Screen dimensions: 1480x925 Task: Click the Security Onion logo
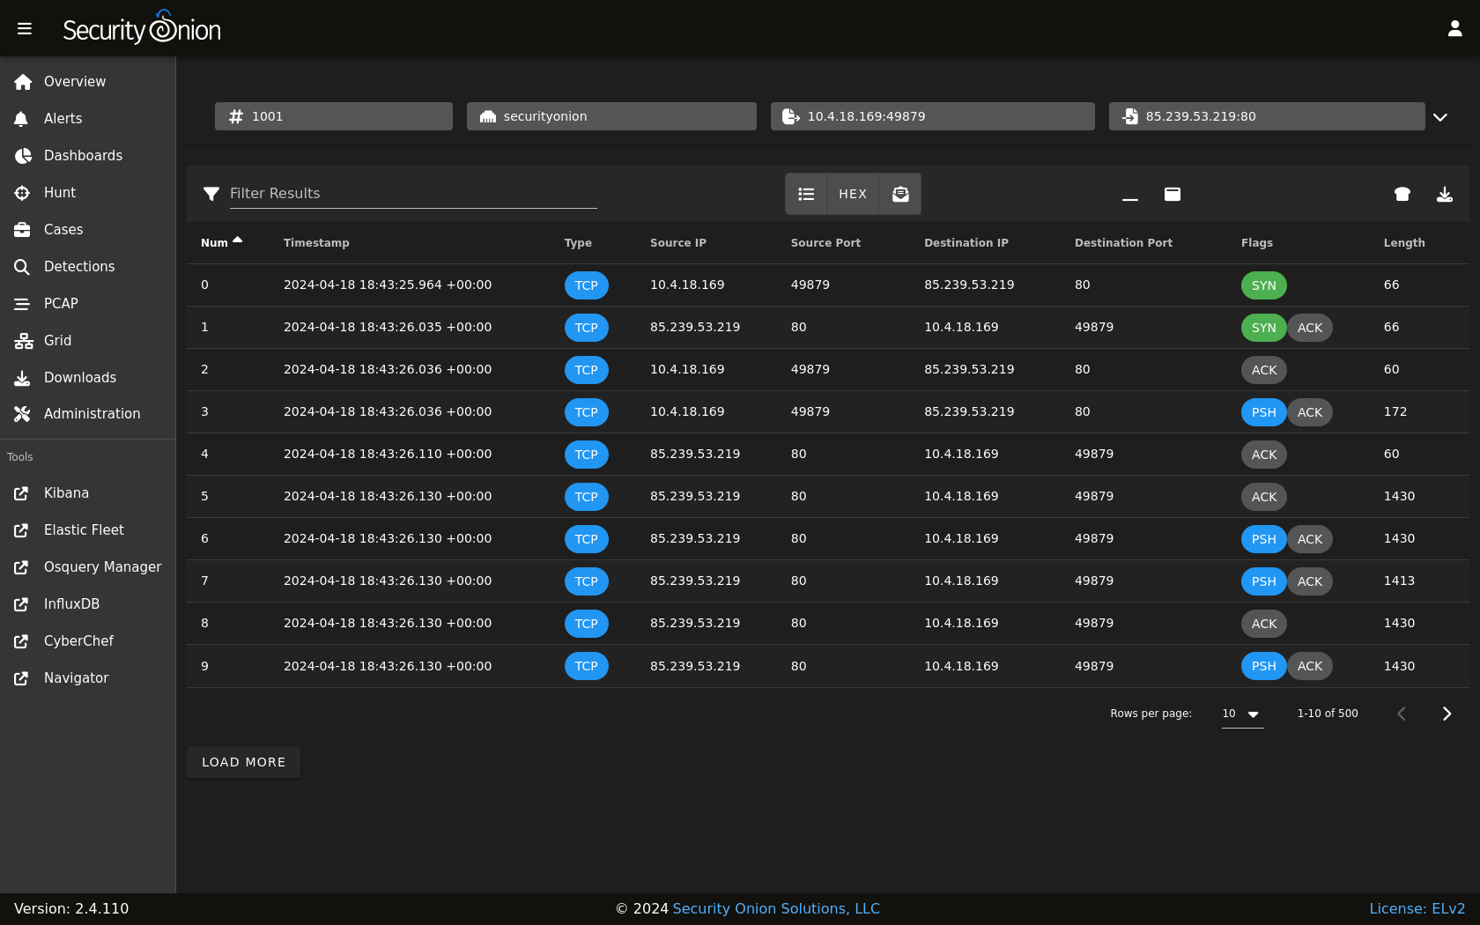[142, 28]
